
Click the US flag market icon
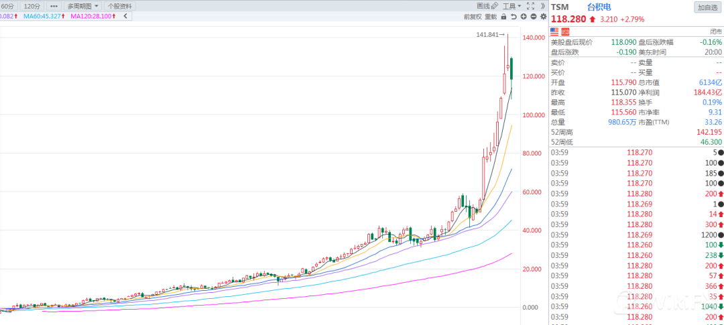tap(554, 31)
